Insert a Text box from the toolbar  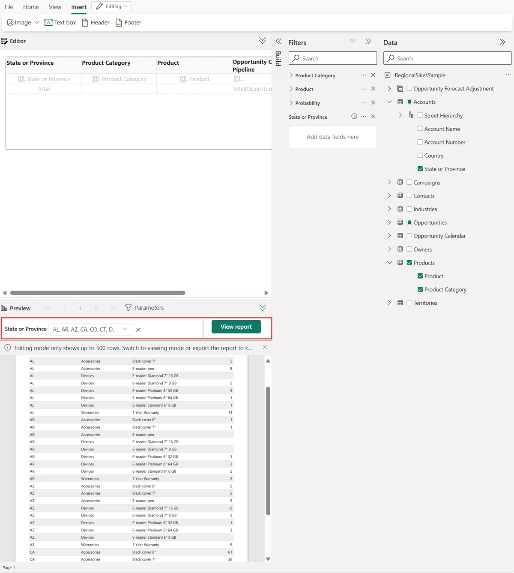click(x=60, y=23)
